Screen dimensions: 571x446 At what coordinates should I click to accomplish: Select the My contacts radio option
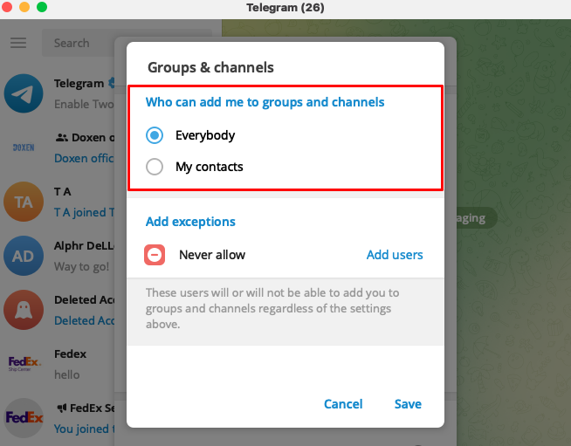point(155,167)
